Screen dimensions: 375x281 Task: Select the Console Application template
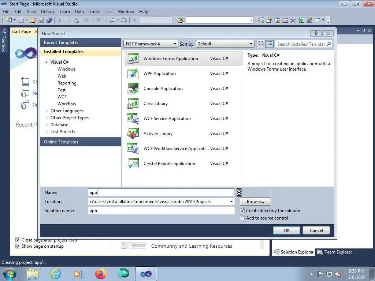[183, 89]
